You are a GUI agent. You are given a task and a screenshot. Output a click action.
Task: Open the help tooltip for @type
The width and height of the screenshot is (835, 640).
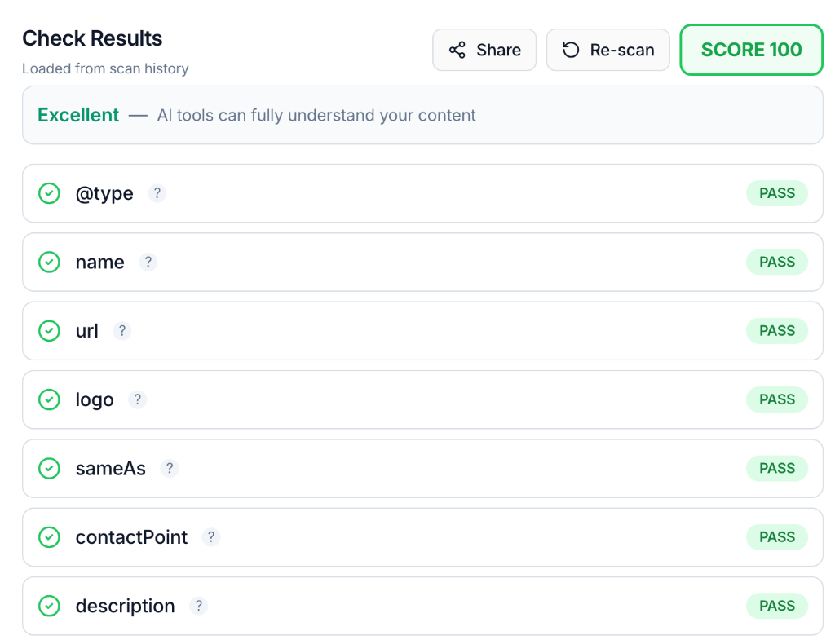pos(157,192)
